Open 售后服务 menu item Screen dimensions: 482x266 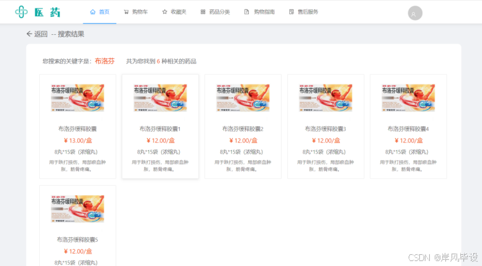coord(304,12)
